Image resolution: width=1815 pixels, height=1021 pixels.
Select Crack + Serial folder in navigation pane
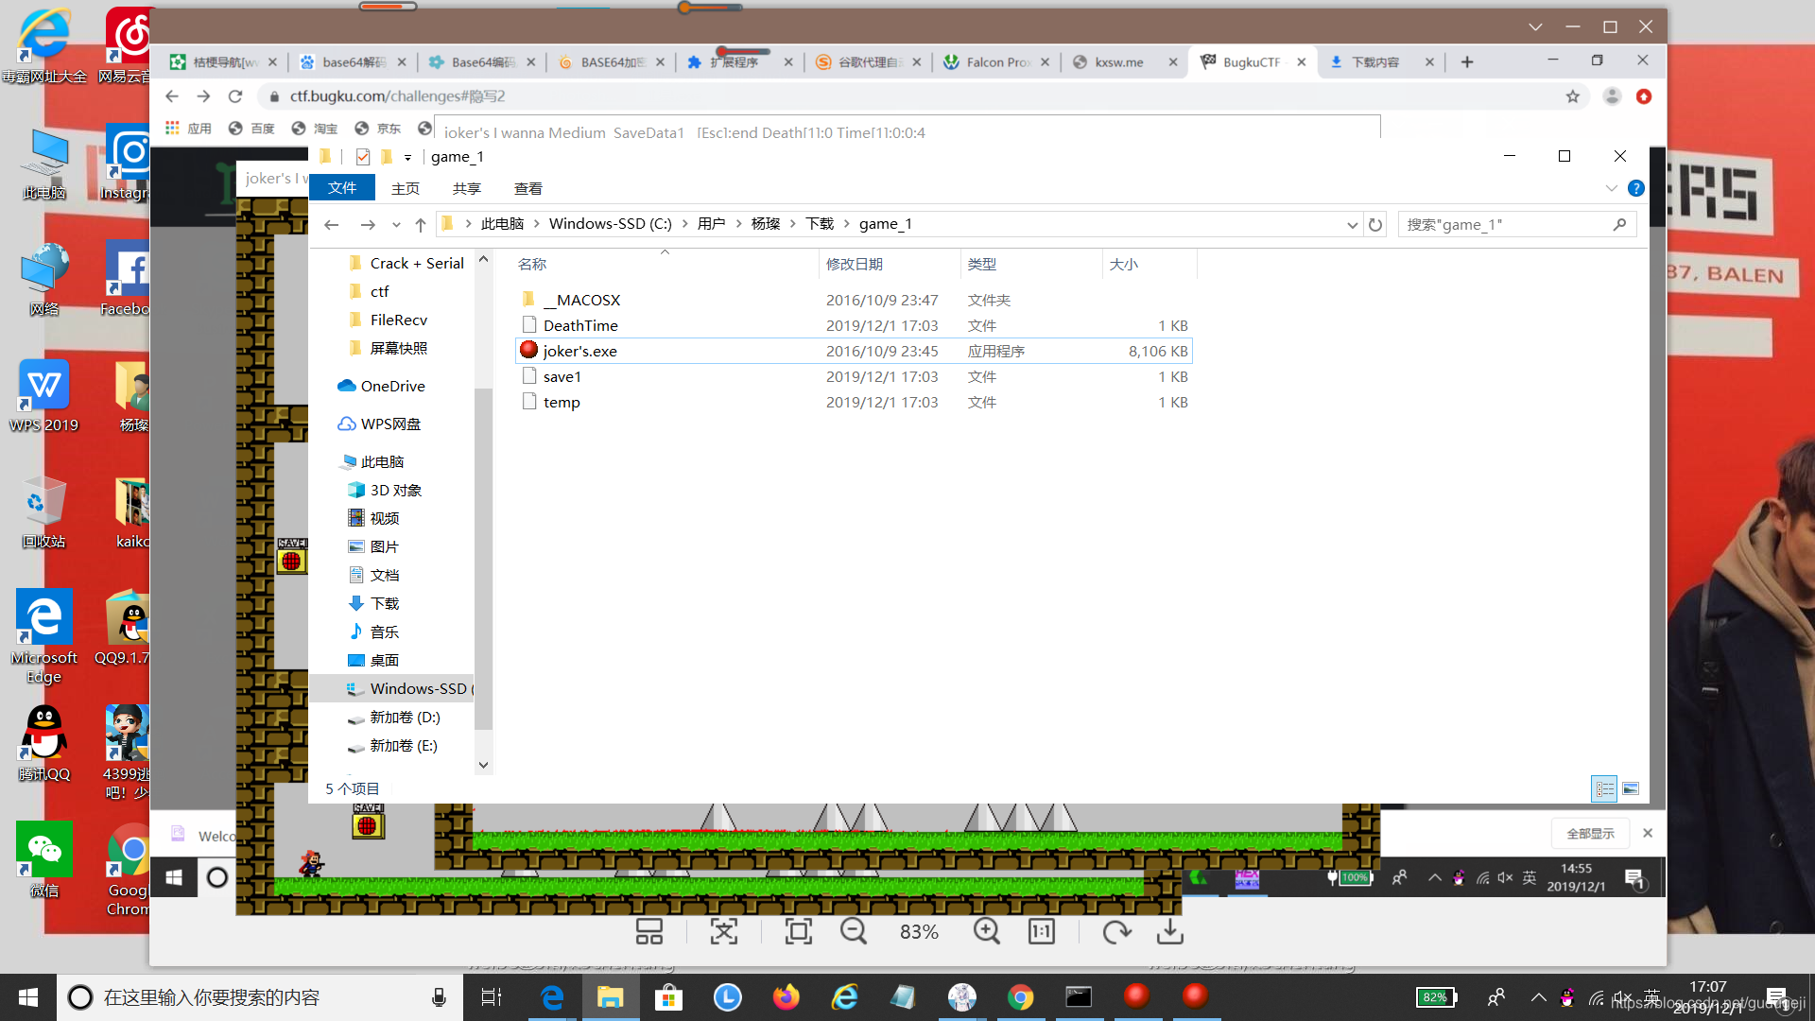tap(406, 263)
